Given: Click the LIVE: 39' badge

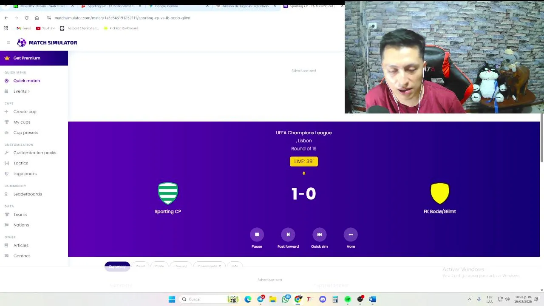Looking at the screenshot, I should coord(303,161).
